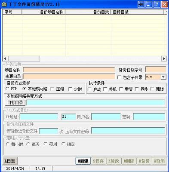
Task: Open the L日志 log button
Action: pyautogui.click(x=10, y=161)
